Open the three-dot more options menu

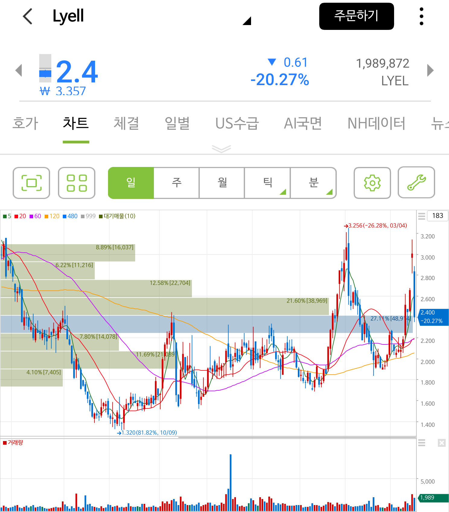[x=422, y=16]
